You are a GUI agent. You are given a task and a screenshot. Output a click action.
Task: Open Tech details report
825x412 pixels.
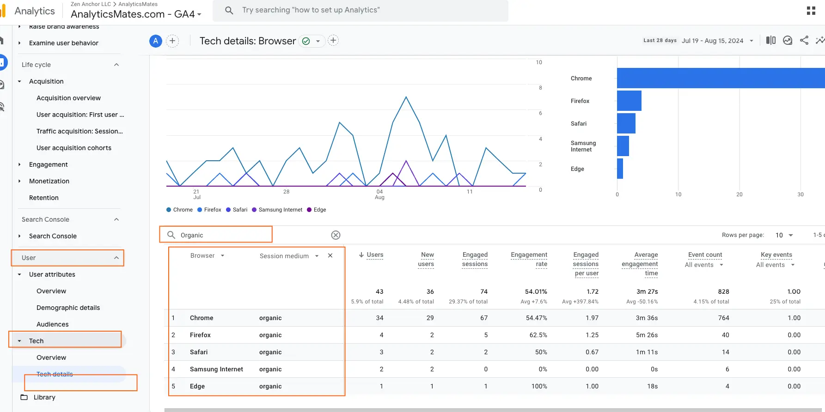click(55, 374)
